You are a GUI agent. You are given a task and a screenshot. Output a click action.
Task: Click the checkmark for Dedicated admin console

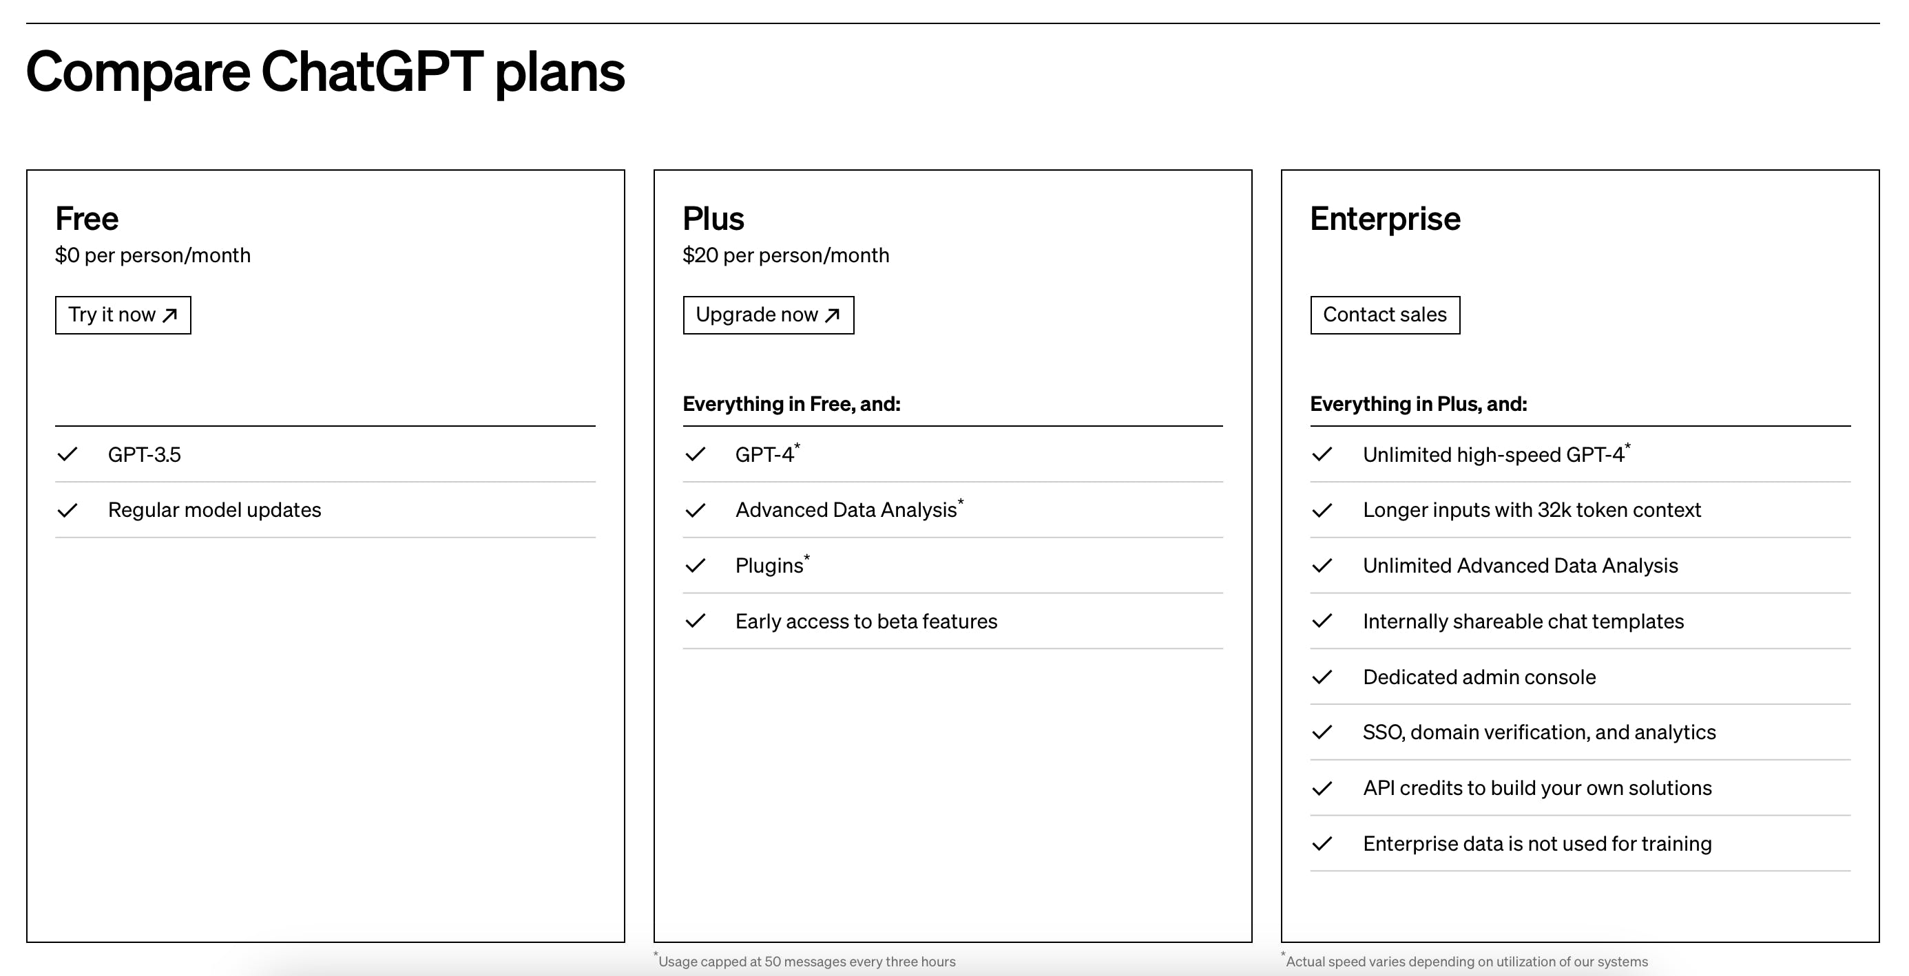(1322, 677)
